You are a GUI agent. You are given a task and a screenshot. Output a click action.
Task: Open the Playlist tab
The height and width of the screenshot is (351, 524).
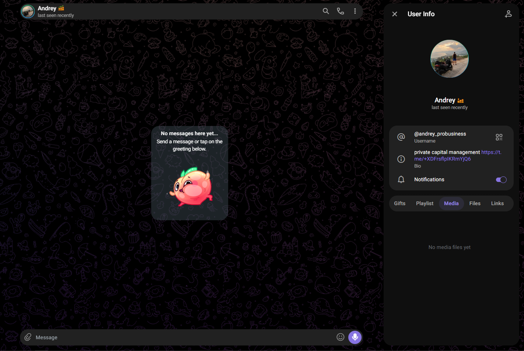(425, 203)
